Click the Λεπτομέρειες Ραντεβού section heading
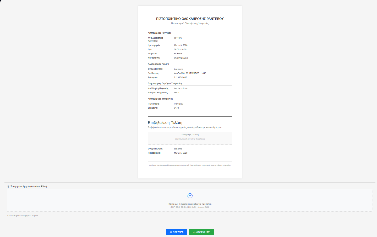 [x=160, y=33]
